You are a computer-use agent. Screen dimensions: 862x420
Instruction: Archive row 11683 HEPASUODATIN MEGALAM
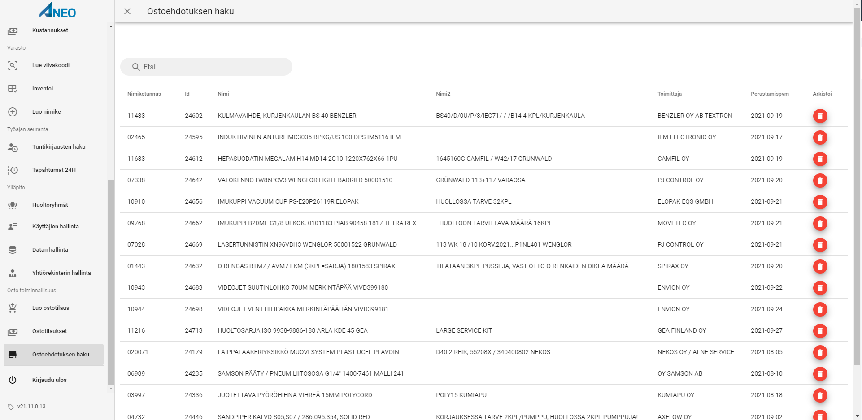tap(820, 159)
